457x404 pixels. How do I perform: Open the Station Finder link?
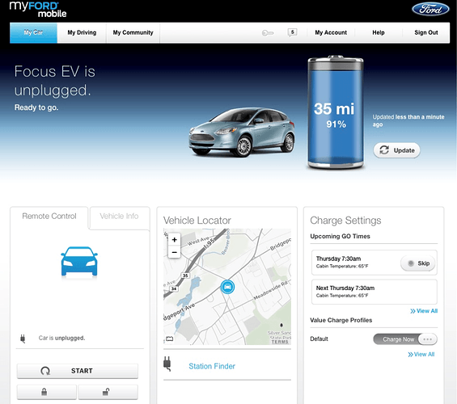pos(212,366)
